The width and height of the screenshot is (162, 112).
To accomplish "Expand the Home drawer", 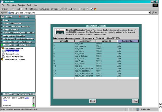I will click(x=18, y=20).
